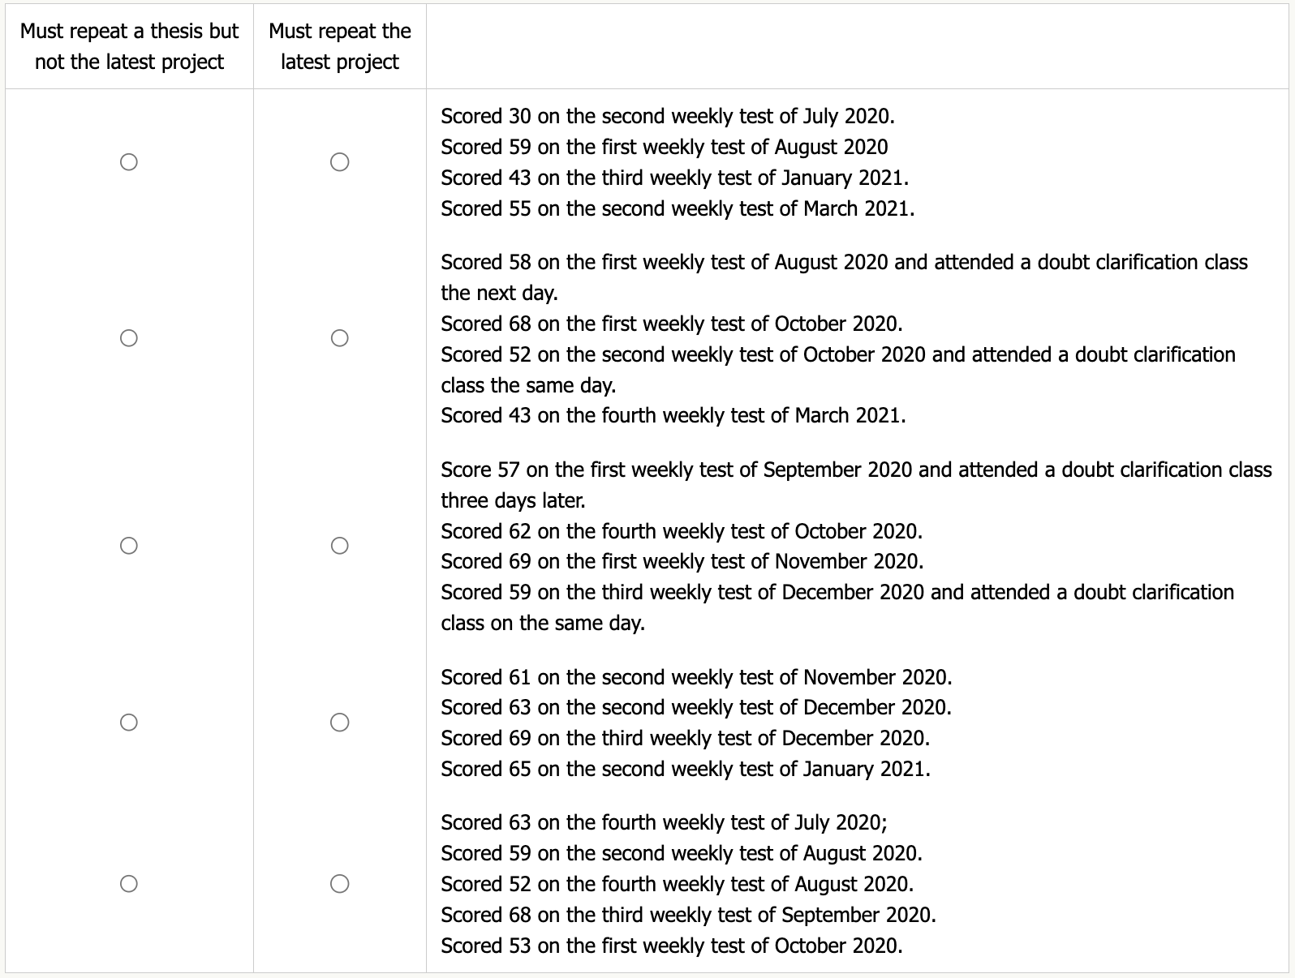Click 'Scored 43 on the fourth weekly test' line
Viewport: 1295px width, 978px height.
point(673,415)
